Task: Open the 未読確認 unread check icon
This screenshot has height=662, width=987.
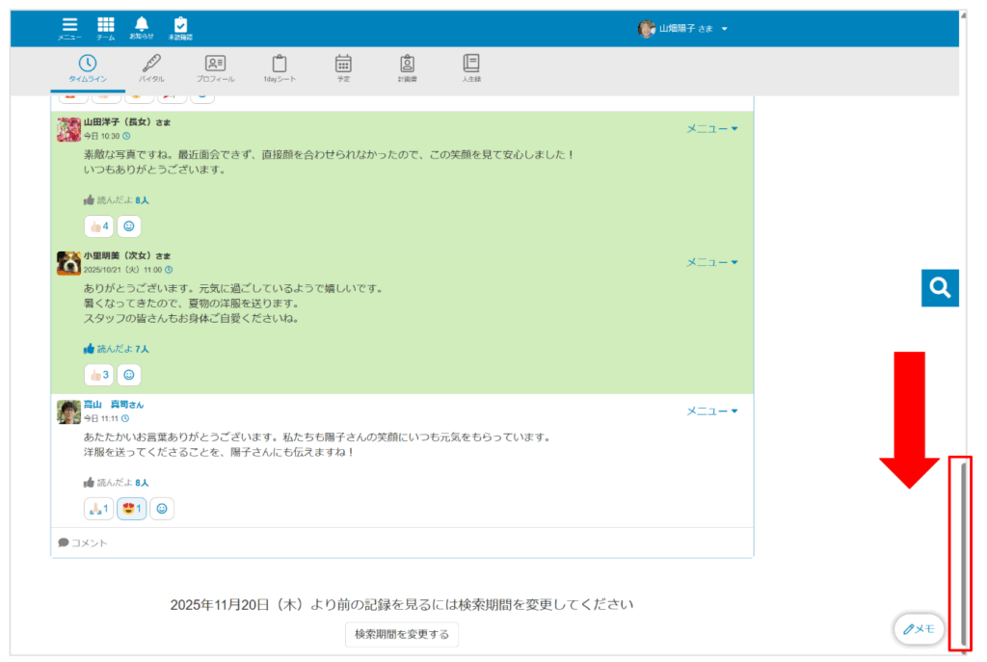Action: click(x=179, y=26)
